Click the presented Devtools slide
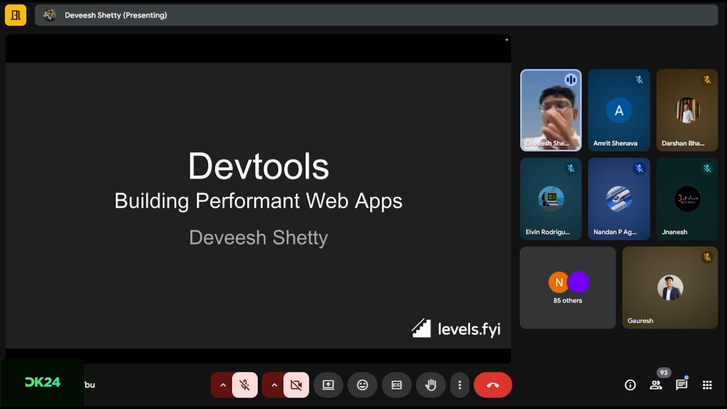Image resolution: width=727 pixels, height=409 pixels. (x=258, y=199)
